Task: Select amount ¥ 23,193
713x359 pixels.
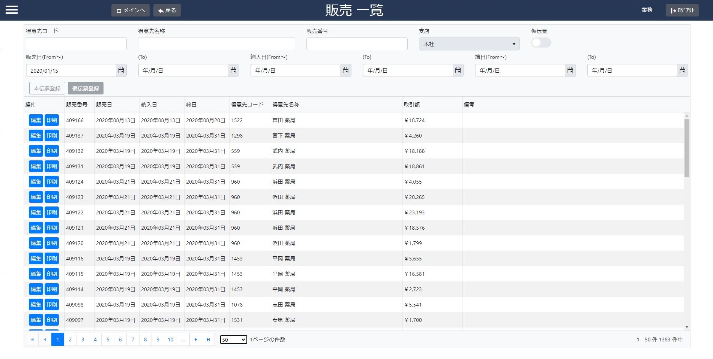Action: pos(414,212)
